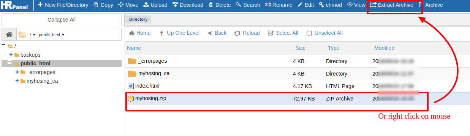Expand the myhosing_ca tree node

click(x=17, y=81)
